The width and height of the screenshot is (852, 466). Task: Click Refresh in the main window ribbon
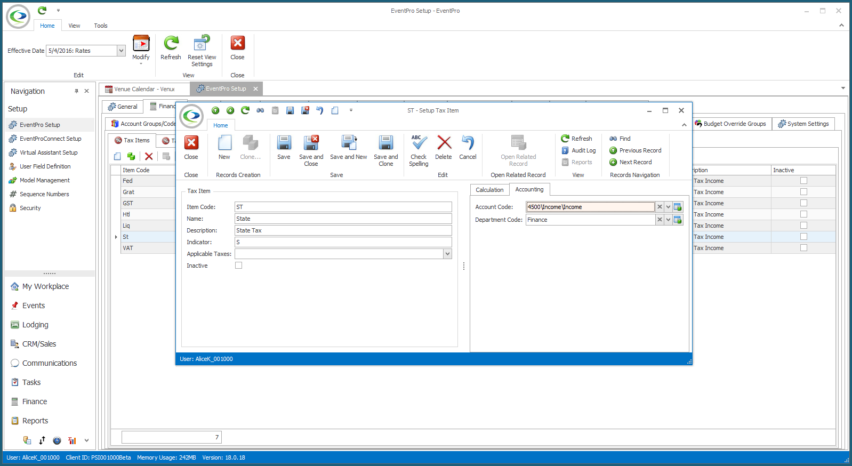coord(171,48)
